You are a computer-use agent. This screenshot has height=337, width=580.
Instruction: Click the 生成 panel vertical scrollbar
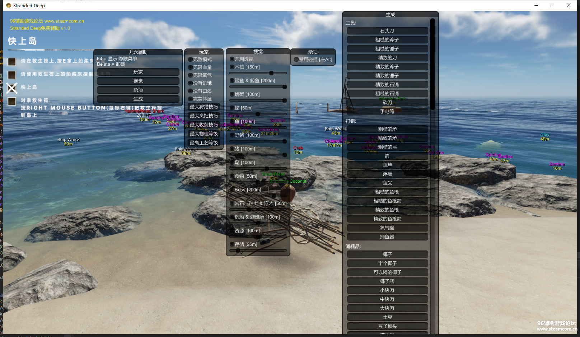[x=432, y=65]
